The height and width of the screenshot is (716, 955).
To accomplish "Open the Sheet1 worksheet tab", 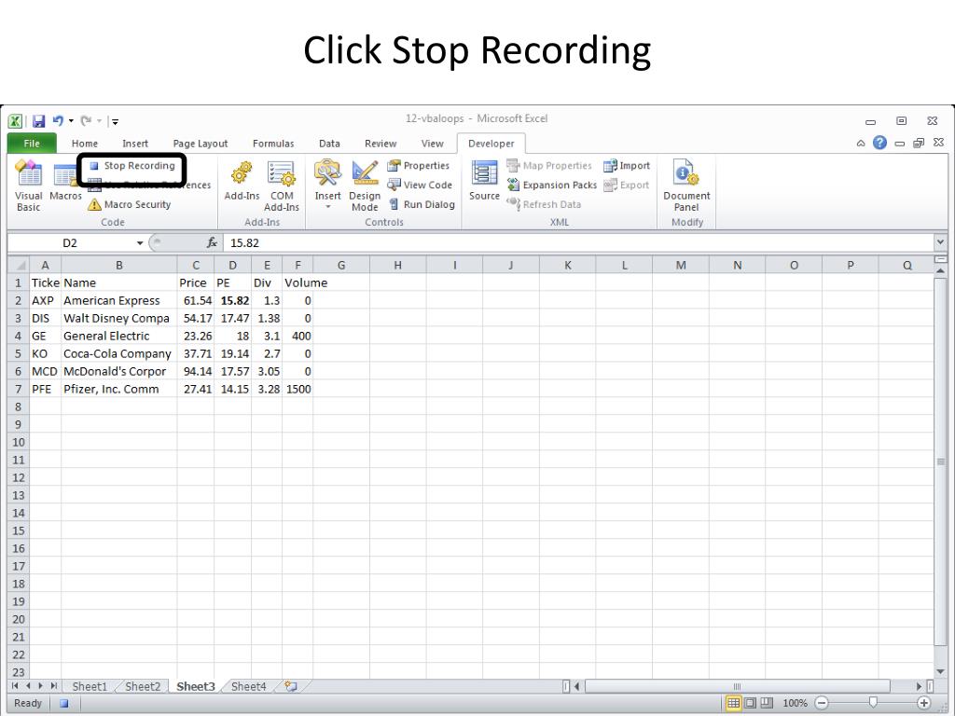I will (x=90, y=686).
